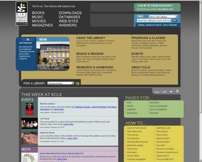The width and height of the screenshot is (202, 162).
Task: Click the page scrollbar up arrow
Action: (201, 2)
